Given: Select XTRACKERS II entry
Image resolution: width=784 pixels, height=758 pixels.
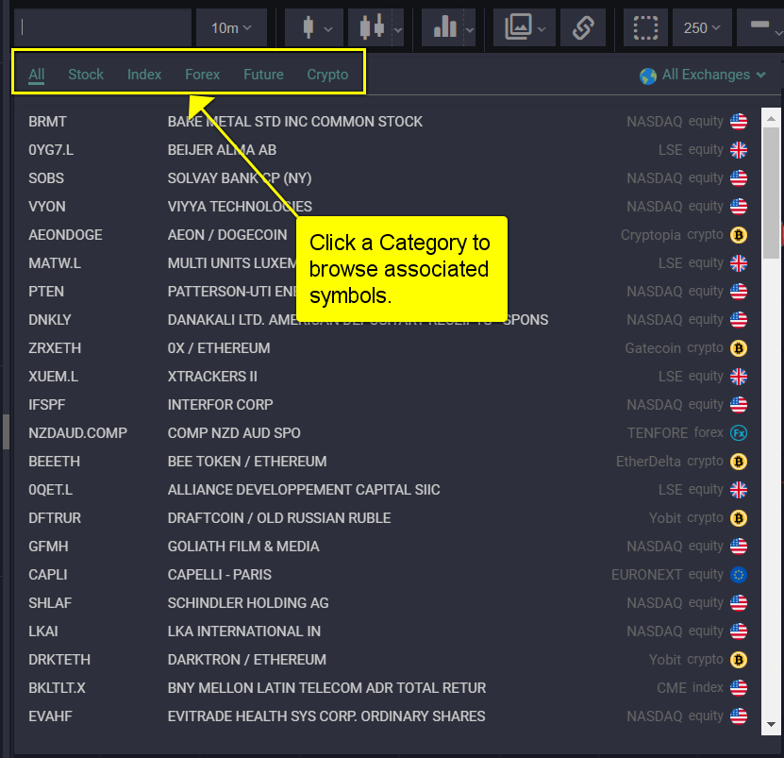Looking at the screenshot, I should [x=212, y=377].
